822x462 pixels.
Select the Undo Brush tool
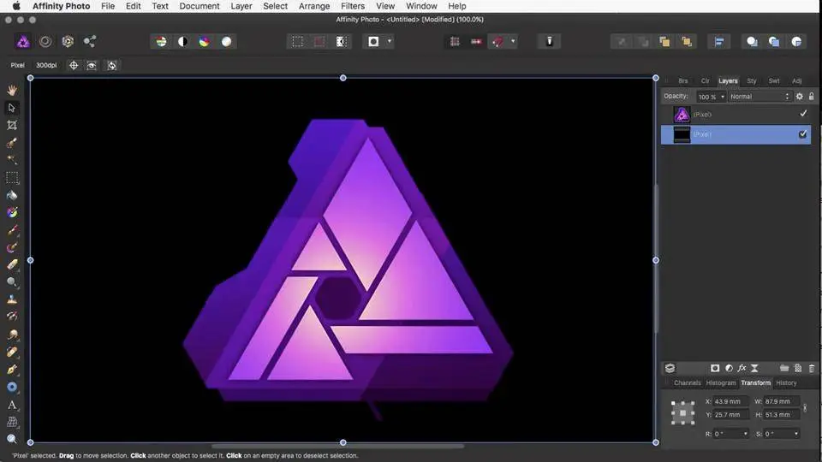point(12,317)
